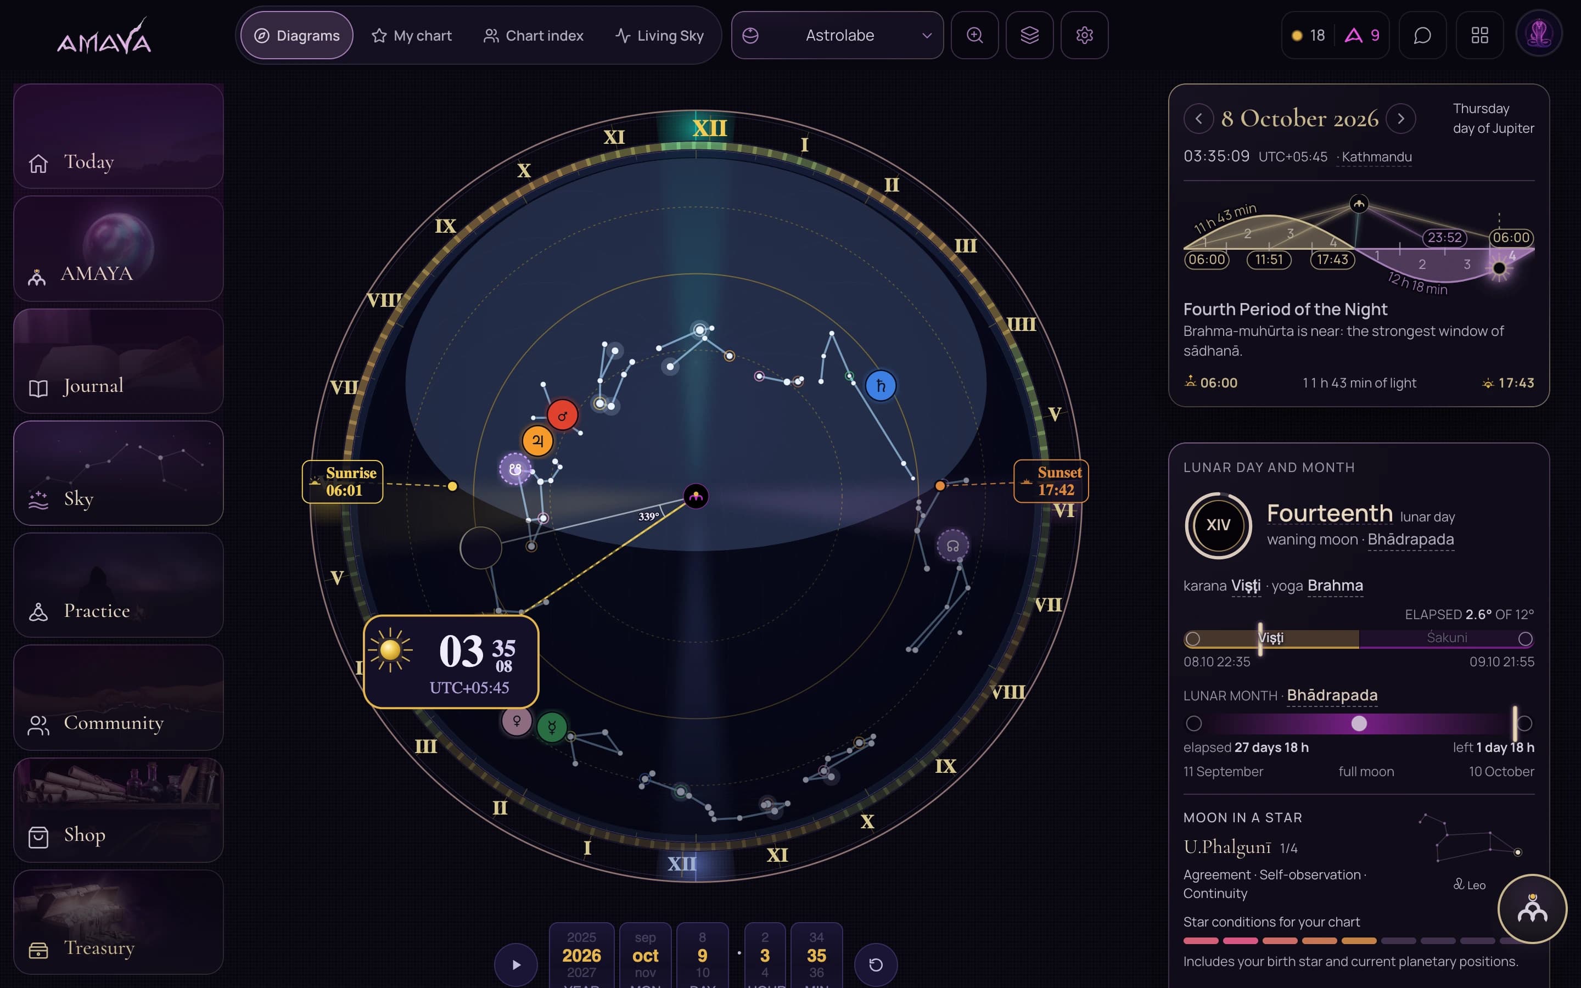Screen dimensions: 1581x988
Task: Go to next day arrow
Action: (1400, 119)
